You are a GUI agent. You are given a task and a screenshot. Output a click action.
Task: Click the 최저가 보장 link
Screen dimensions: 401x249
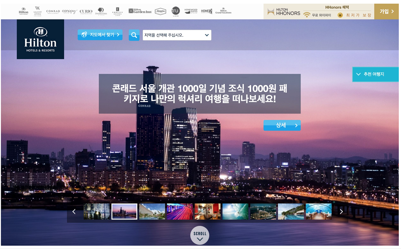[358, 15]
